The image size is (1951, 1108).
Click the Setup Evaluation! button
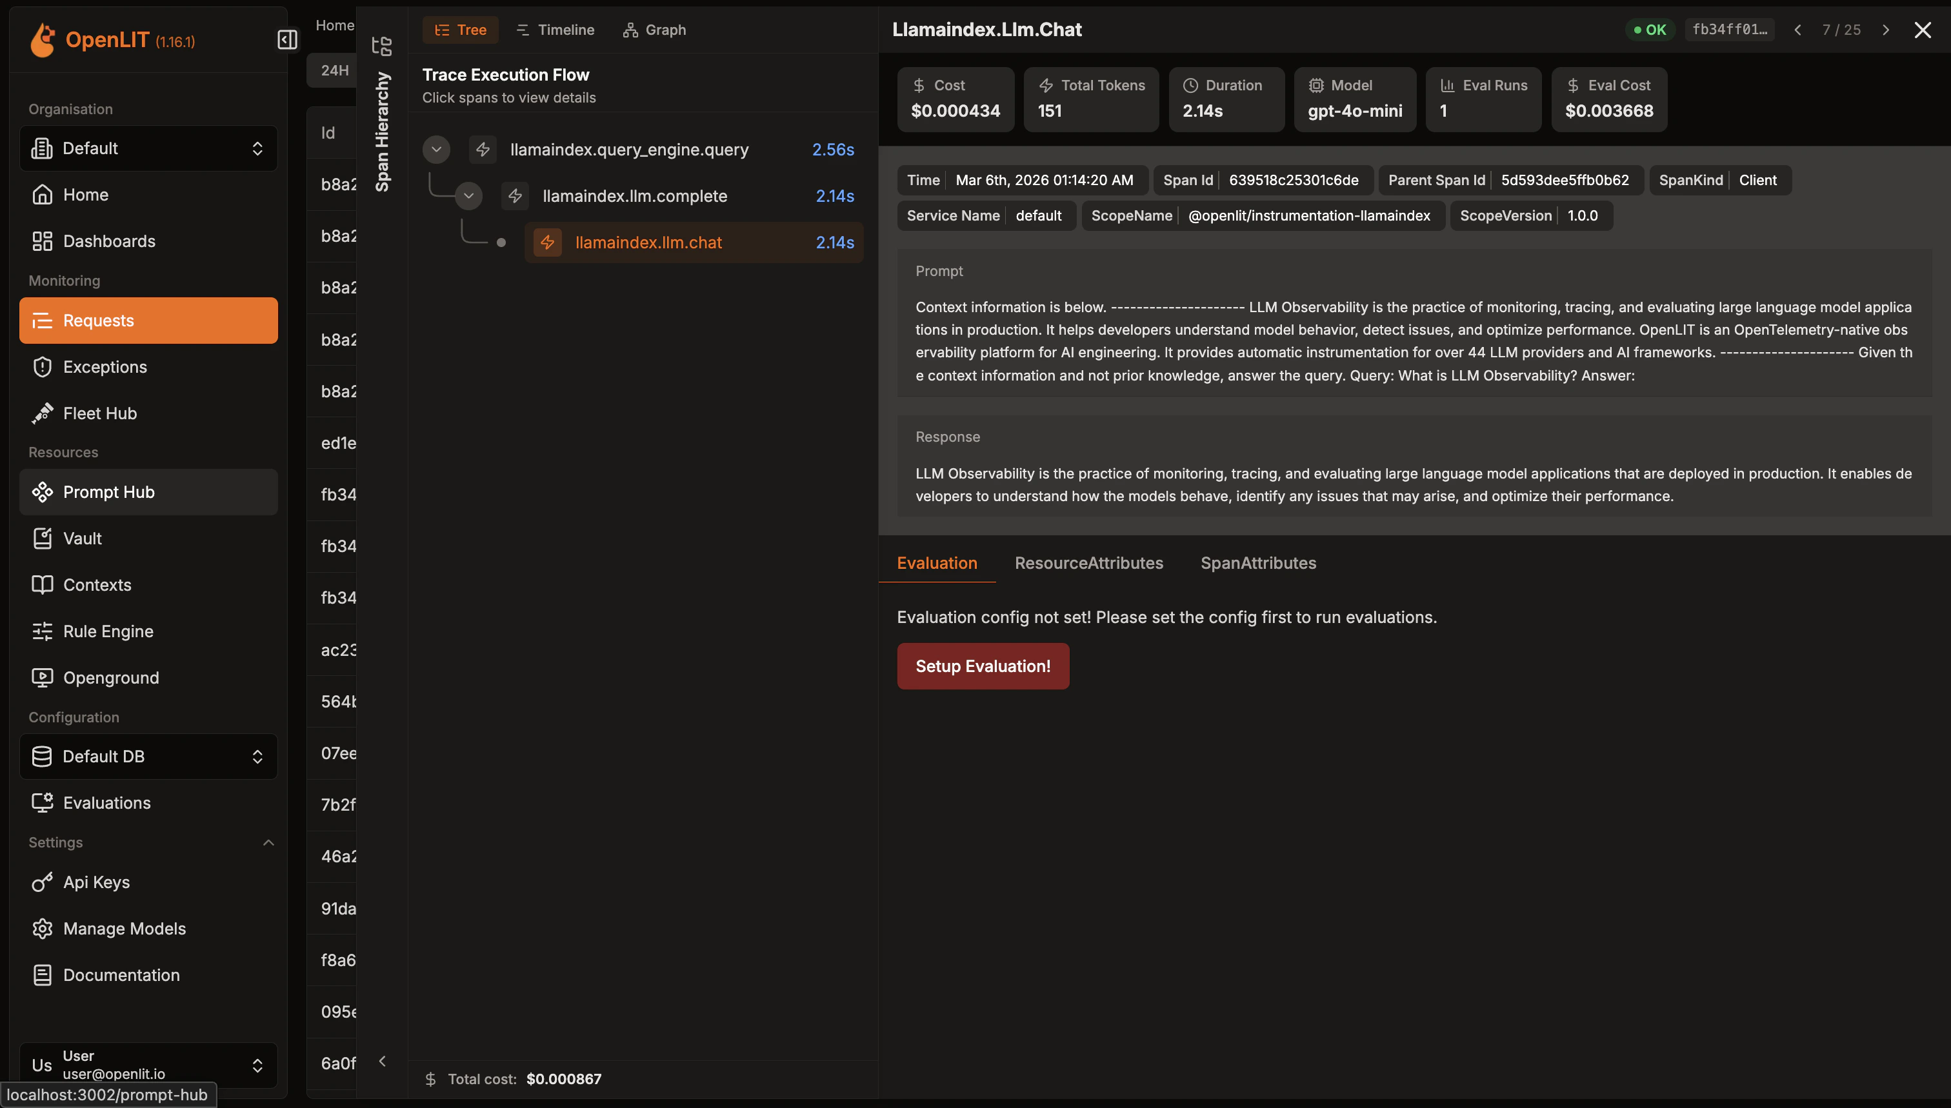pos(983,667)
